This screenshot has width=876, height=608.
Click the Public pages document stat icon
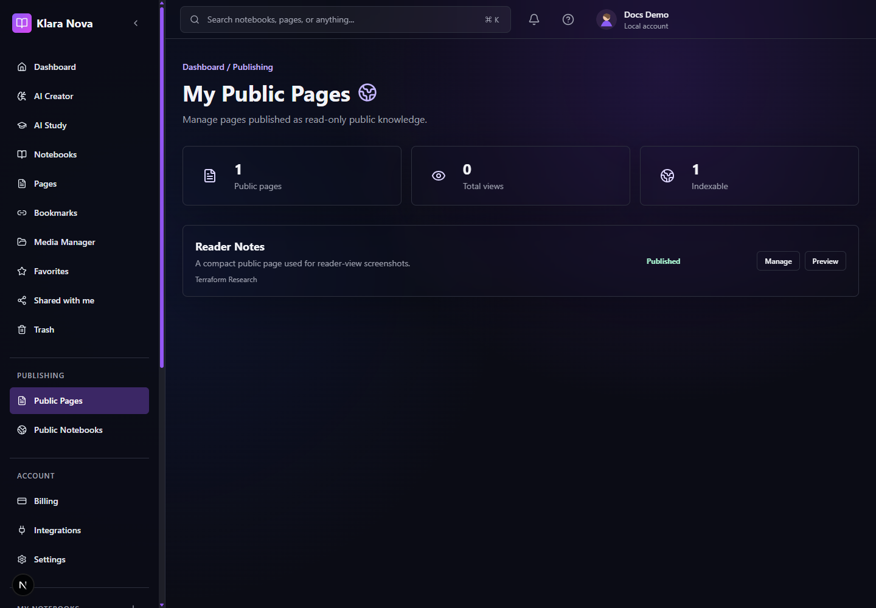pos(210,176)
